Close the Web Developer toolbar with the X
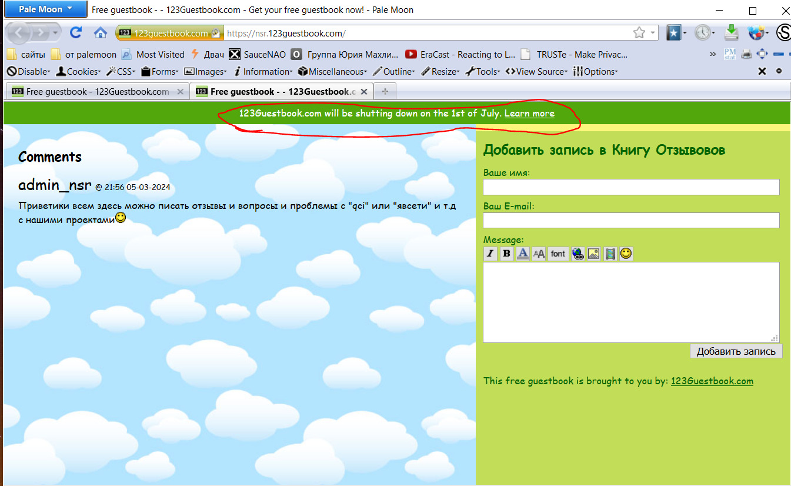The width and height of the screenshot is (791, 486). [x=762, y=71]
